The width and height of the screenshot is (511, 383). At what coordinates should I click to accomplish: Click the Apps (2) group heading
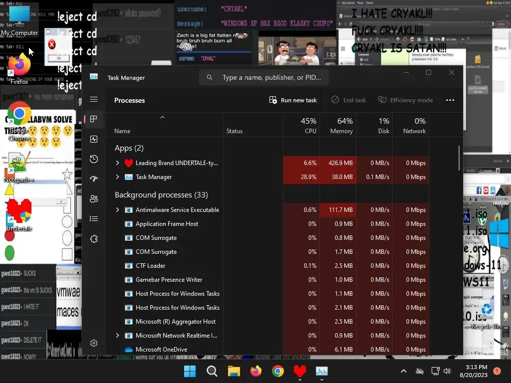(x=129, y=148)
